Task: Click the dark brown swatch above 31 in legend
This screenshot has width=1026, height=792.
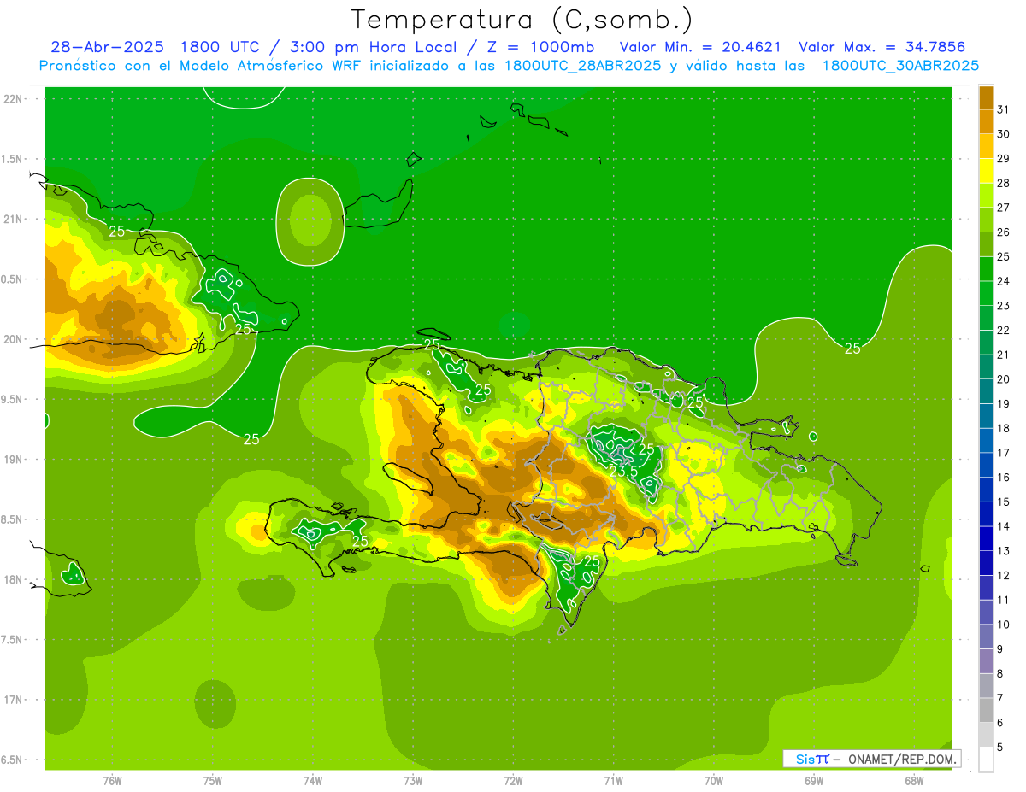Action: coord(986,97)
